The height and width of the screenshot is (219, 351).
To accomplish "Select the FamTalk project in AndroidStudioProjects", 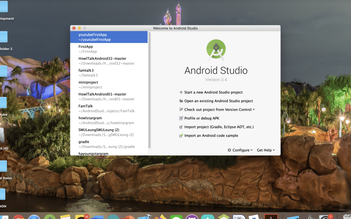I will (109, 108).
